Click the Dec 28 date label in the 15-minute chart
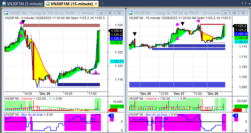This screenshot has height=133, width=251. pyautogui.click(x=213, y=94)
